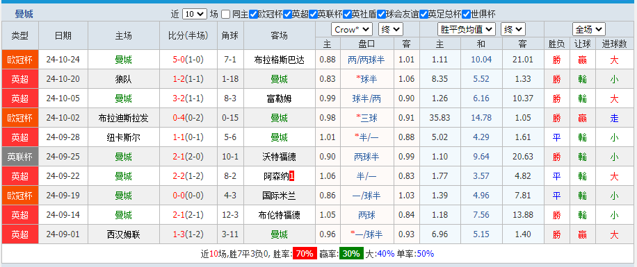
Task: Open the 终 dropdown beside 胜平负均值
Action: tap(513, 30)
